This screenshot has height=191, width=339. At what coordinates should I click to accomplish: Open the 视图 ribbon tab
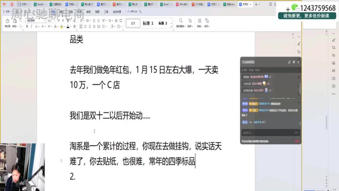(97, 12)
